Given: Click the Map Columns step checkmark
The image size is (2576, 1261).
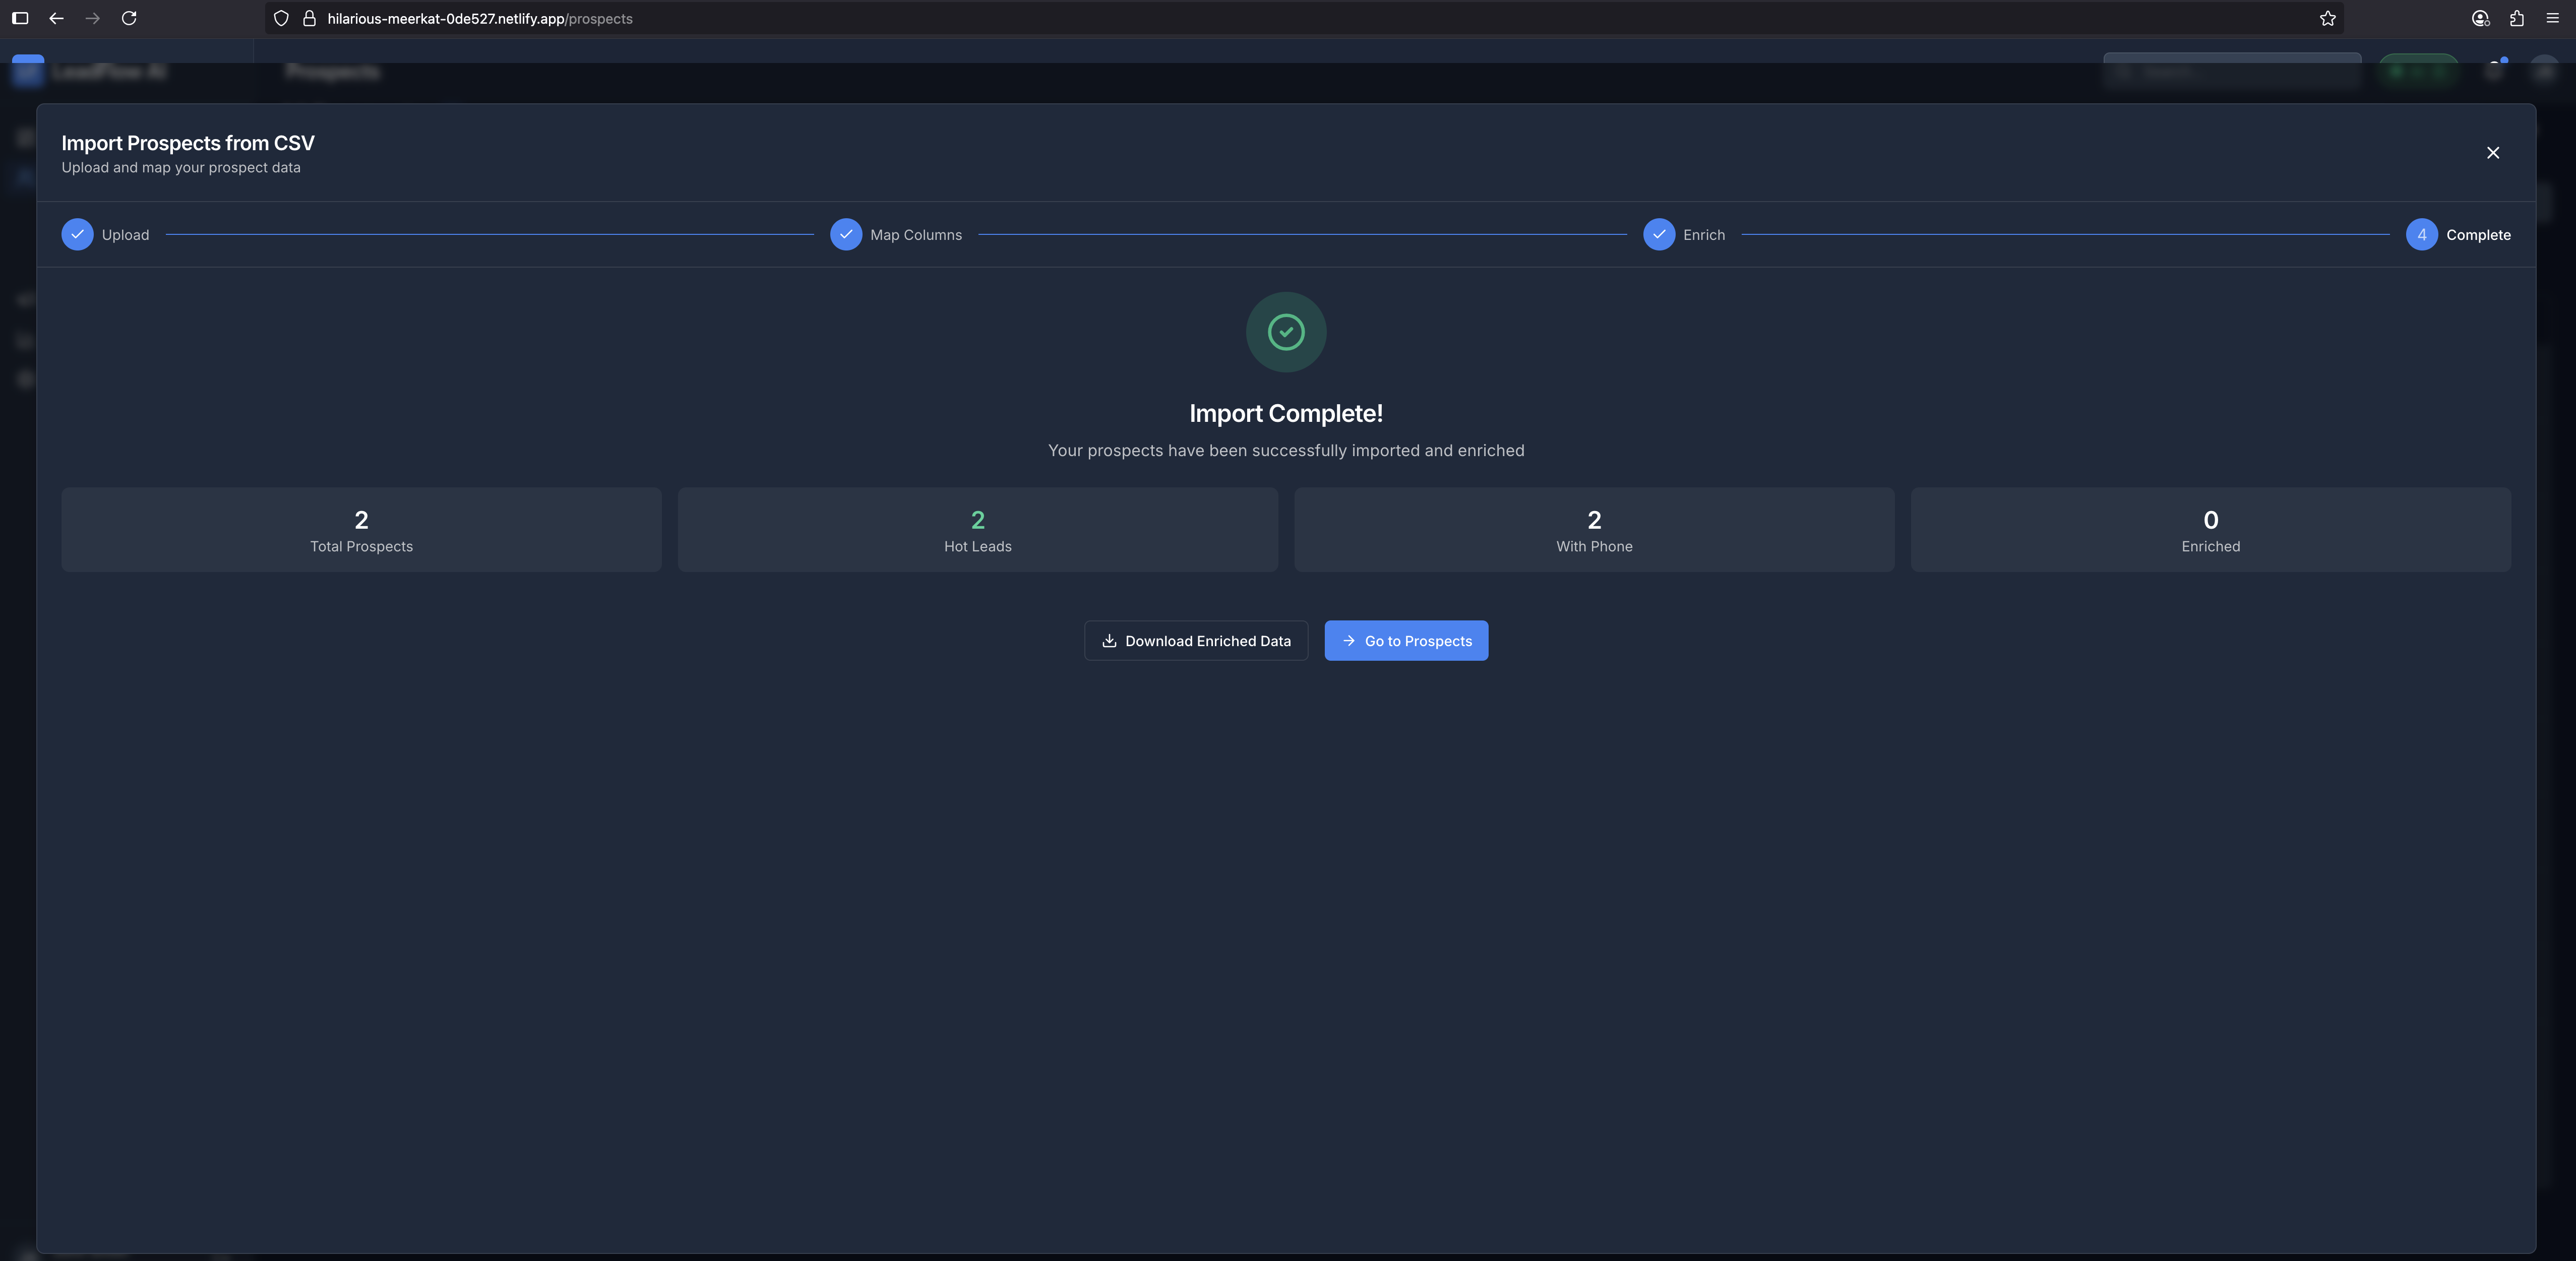Looking at the screenshot, I should [x=845, y=235].
